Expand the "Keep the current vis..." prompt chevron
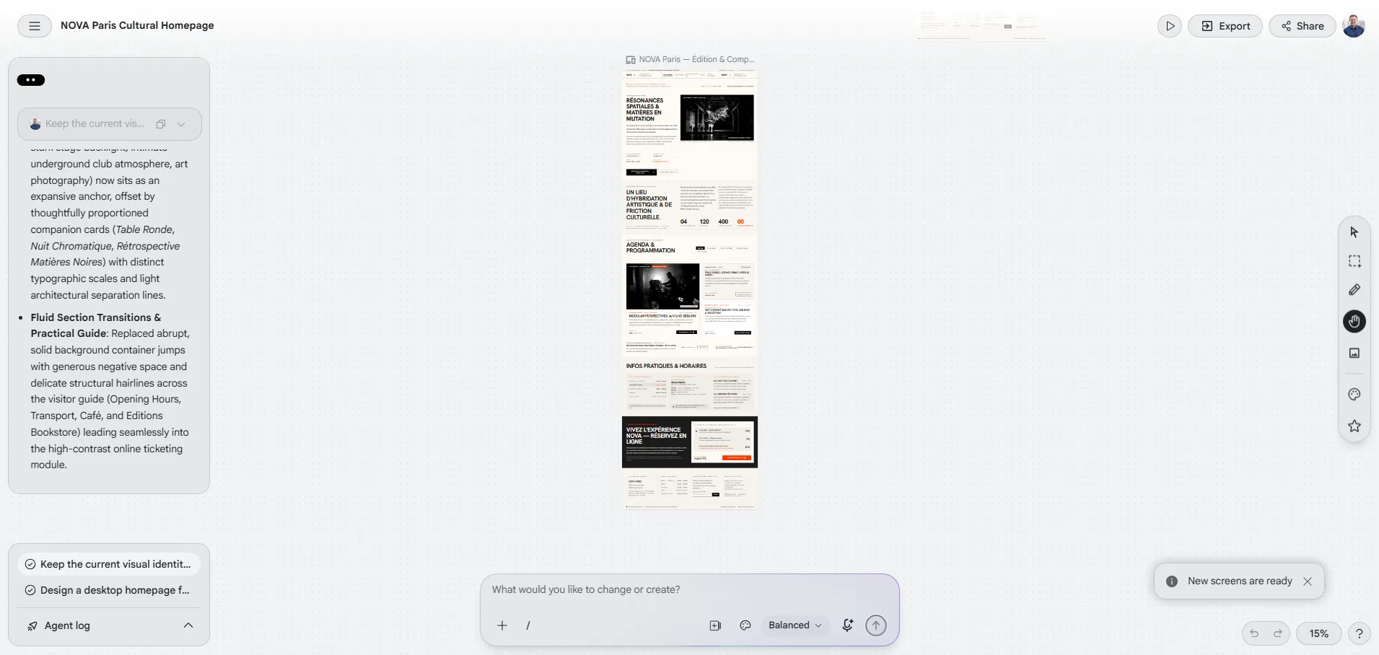Viewport: 1379px width, 655px height. [181, 124]
